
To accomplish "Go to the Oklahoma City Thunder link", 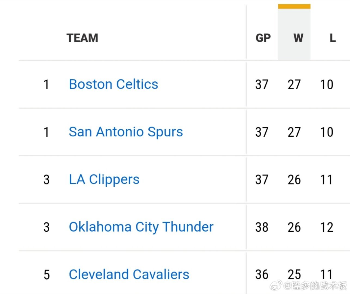I will (x=141, y=227).
